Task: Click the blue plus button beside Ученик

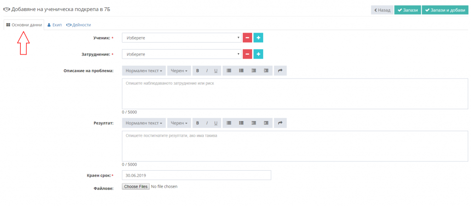Action: (258, 38)
